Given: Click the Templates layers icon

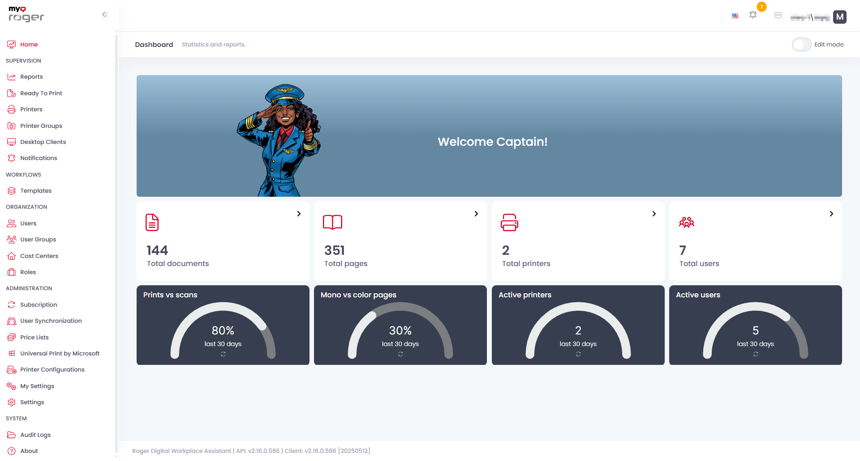Looking at the screenshot, I should (12, 191).
